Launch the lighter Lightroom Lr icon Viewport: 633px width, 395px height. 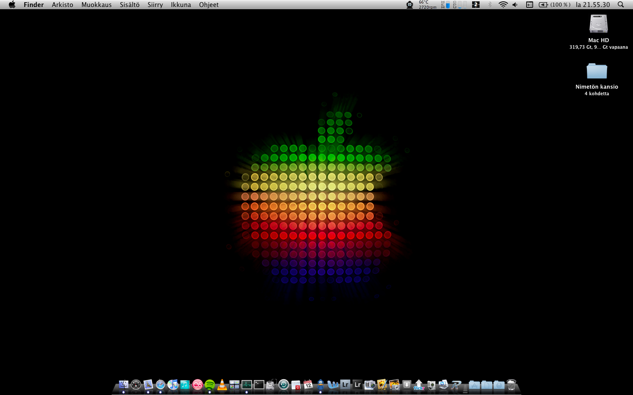pos(345,385)
